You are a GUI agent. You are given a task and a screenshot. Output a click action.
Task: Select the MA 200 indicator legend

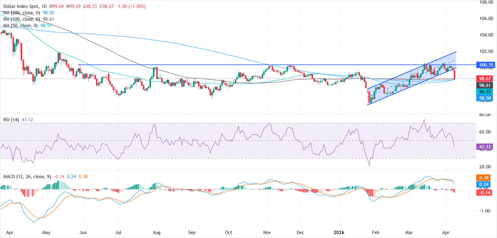[22, 13]
